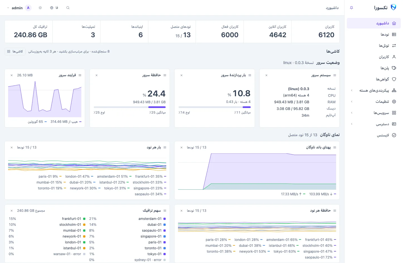Open تونل‌ها from the sidebar
Screen dimensions: 403x263
coord(374,46)
